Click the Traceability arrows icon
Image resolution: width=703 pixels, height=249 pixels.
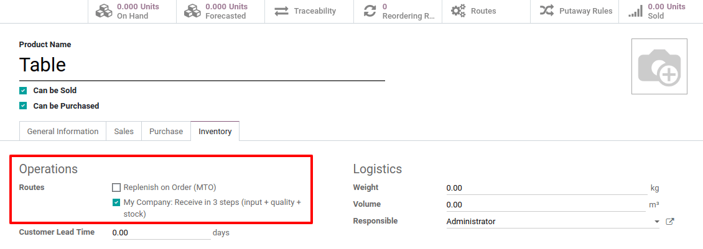281,11
